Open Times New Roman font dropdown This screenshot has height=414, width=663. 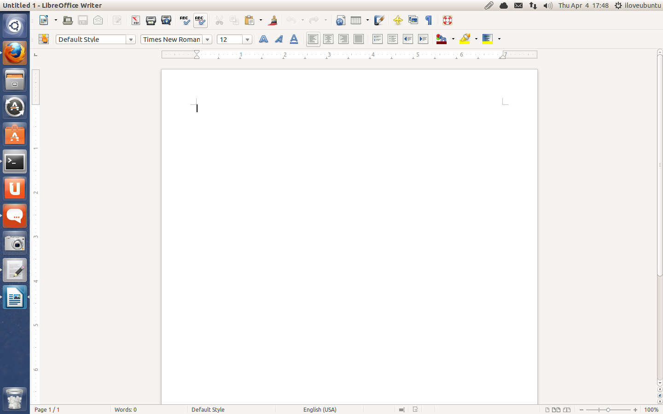[207, 40]
